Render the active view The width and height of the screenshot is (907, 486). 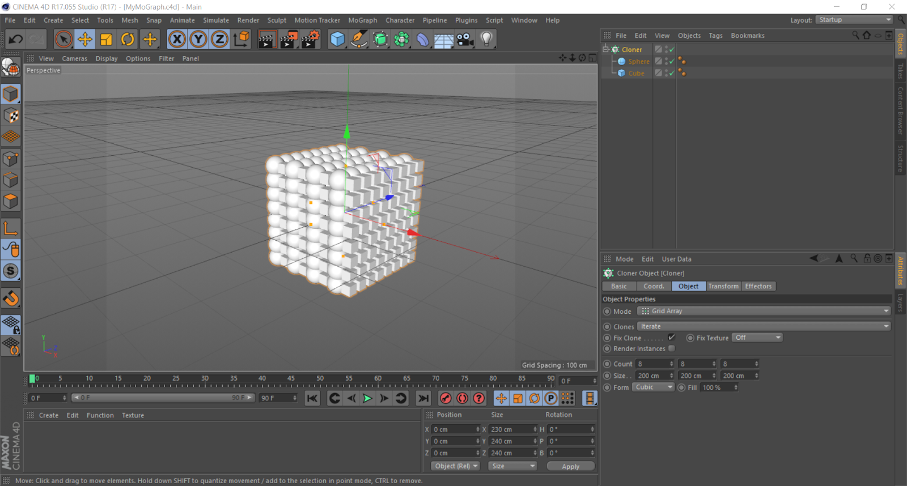(x=267, y=39)
